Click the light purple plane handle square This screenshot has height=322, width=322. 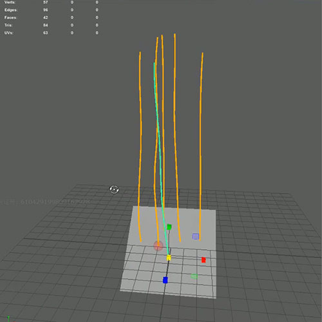(195, 236)
